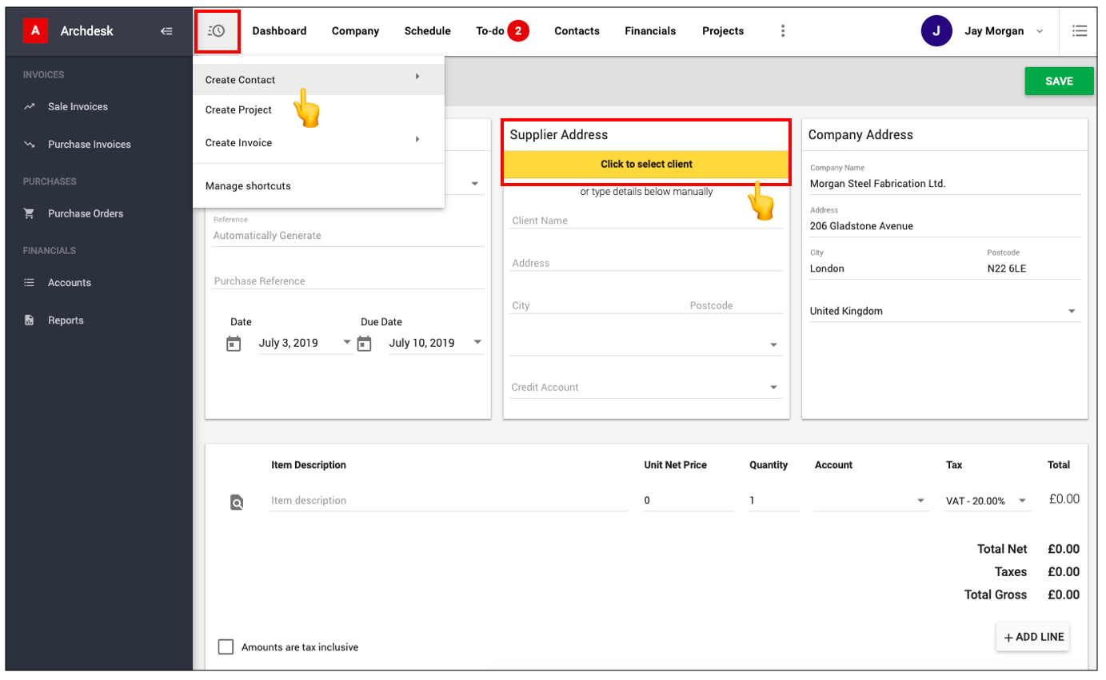Focus the Automatically Generate reference field
Image resolution: width=1106 pixels, height=680 pixels.
point(348,236)
